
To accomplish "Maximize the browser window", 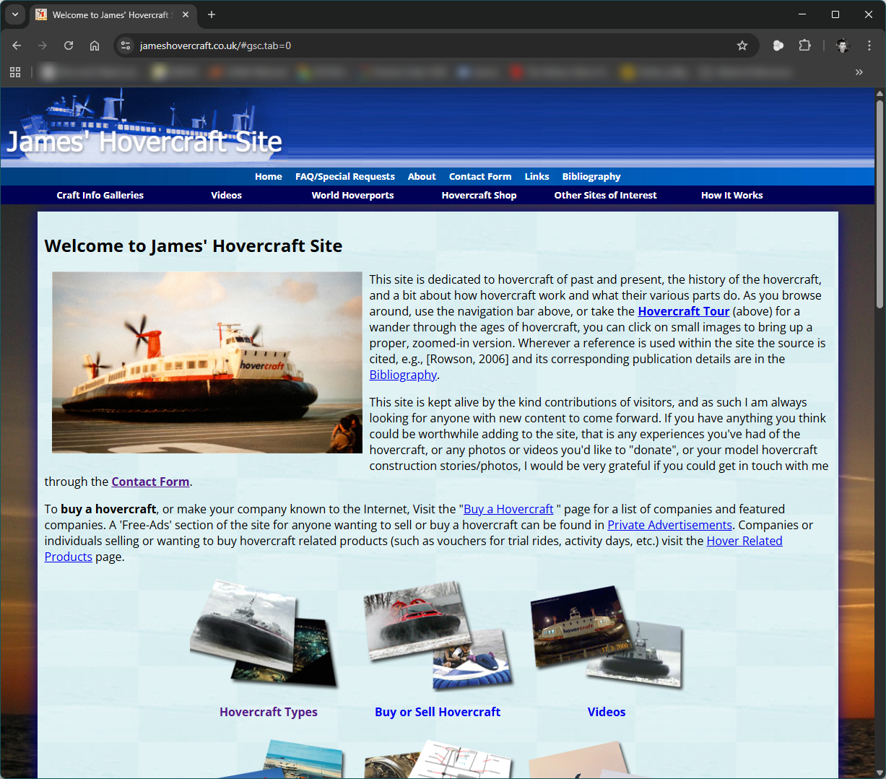I will 835,14.
